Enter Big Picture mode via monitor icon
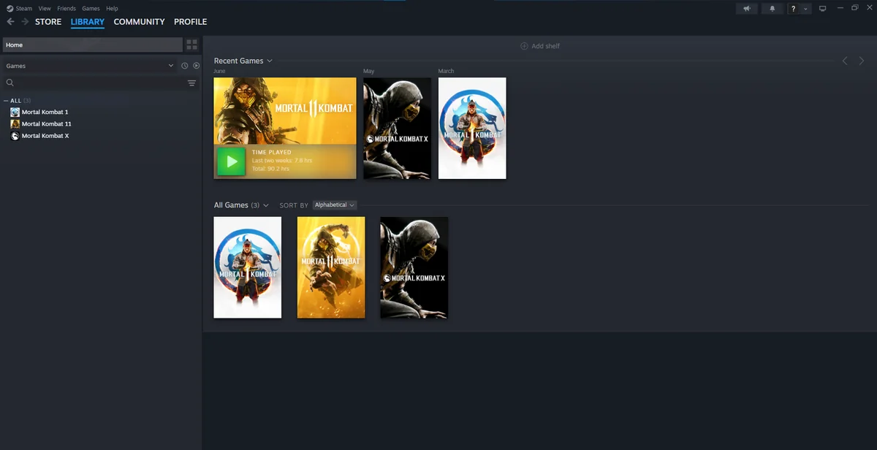Viewport: 877px width, 450px height. coord(822,9)
